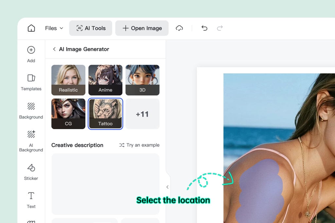Choose the Realistic style thumbnail
The width and height of the screenshot is (335, 223).
click(68, 80)
